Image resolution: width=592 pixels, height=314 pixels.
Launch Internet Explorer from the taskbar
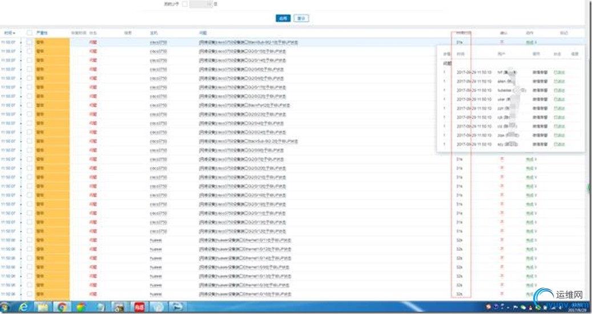pyautogui.click(x=23, y=307)
